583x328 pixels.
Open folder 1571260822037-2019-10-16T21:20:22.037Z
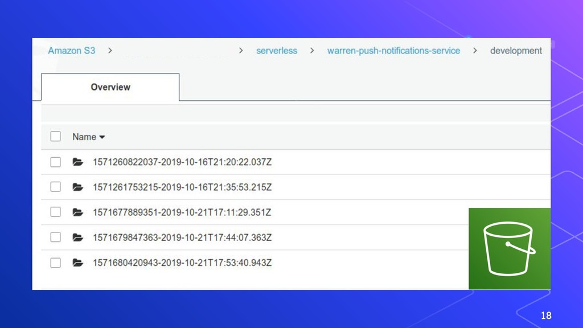(x=182, y=162)
